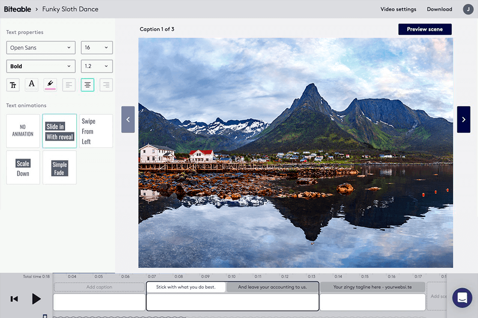Screen dimensions: 478x318
Task: Align text to the left
Action: point(69,84)
